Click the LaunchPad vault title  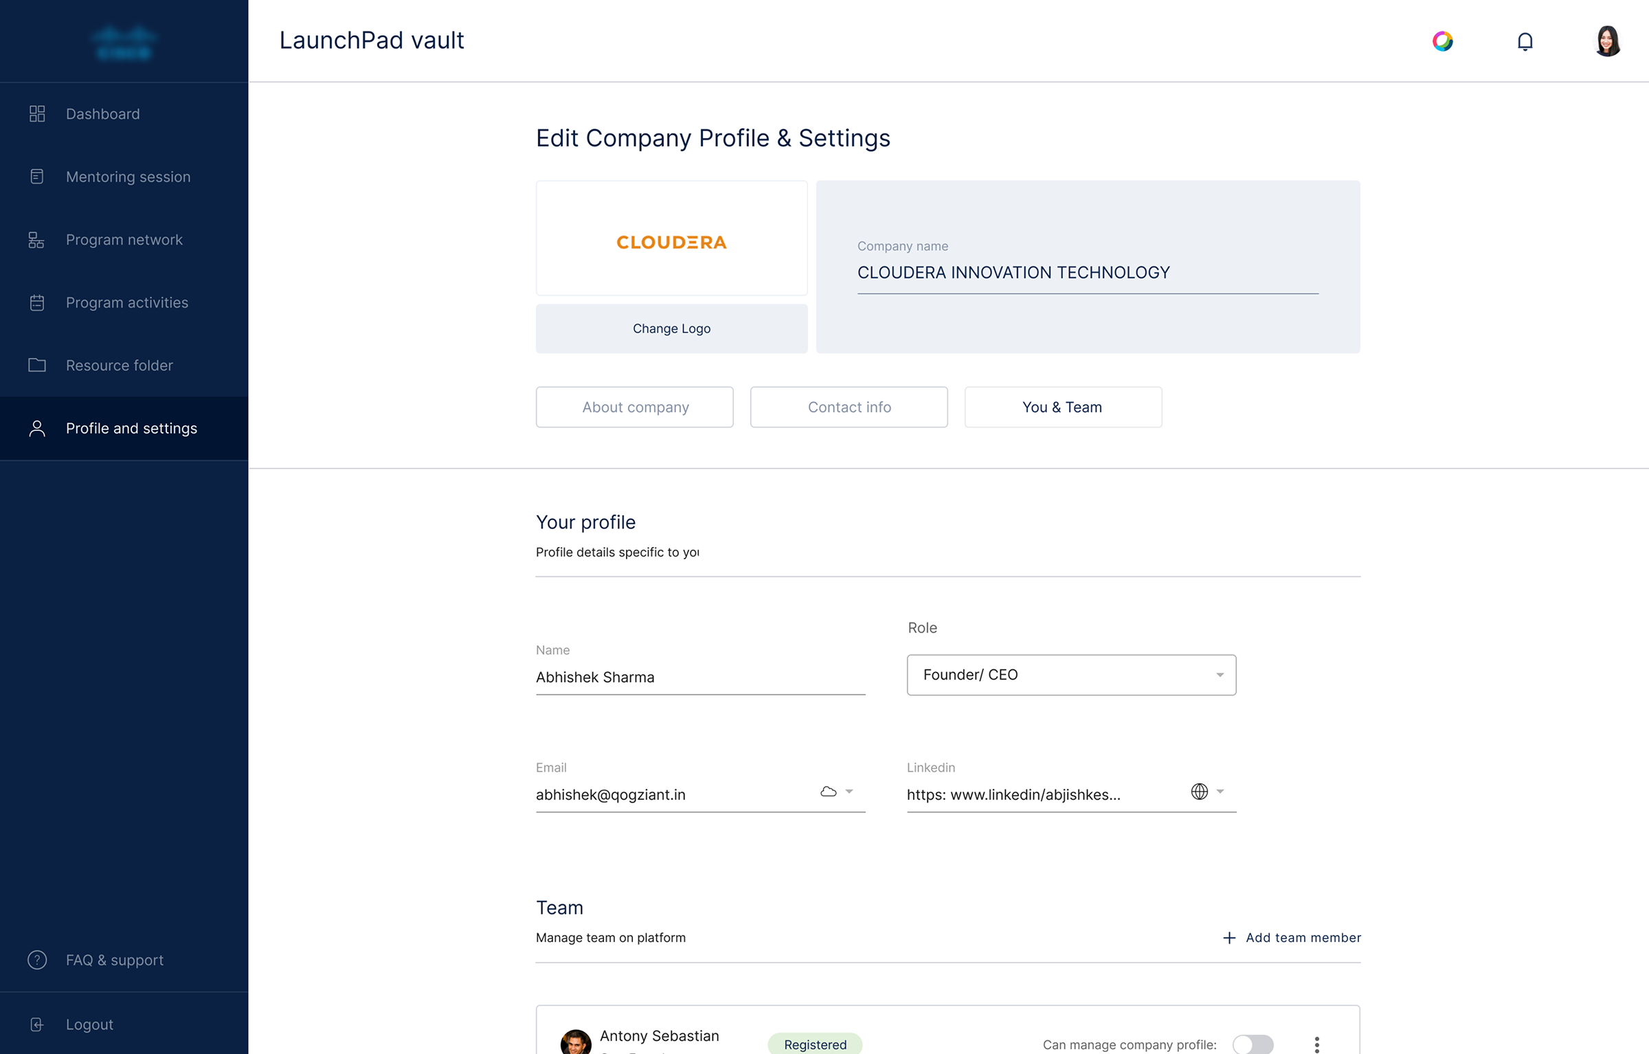372,41
